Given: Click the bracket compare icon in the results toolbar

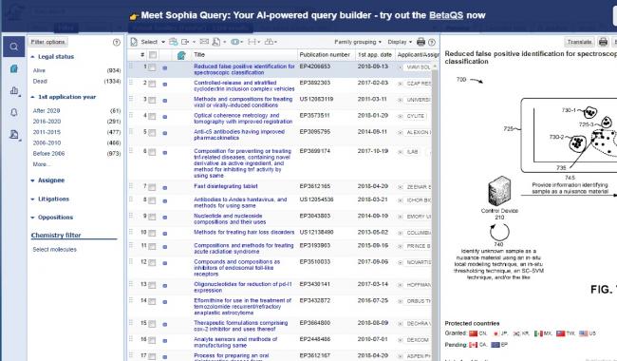Looking at the screenshot, I should pos(252,42).
